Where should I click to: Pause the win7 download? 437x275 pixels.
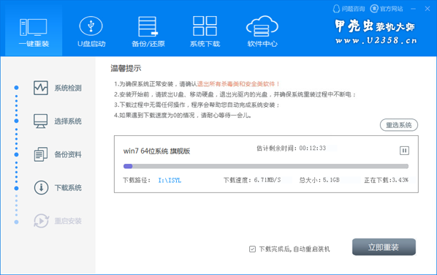point(404,151)
